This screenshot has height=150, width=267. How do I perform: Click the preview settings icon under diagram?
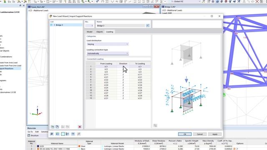point(155,125)
